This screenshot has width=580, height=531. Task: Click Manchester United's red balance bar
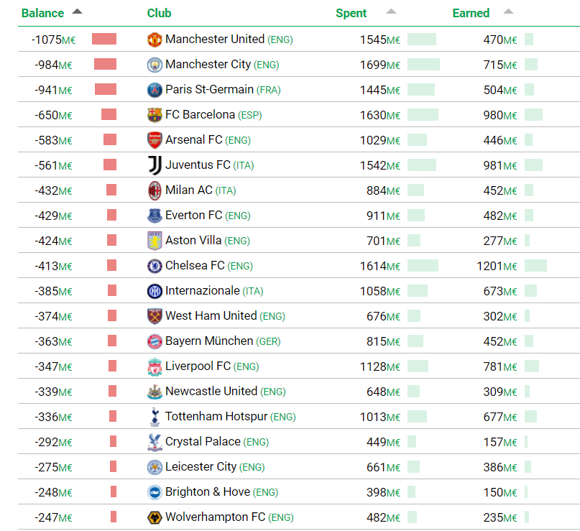pyautogui.click(x=104, y=40)
